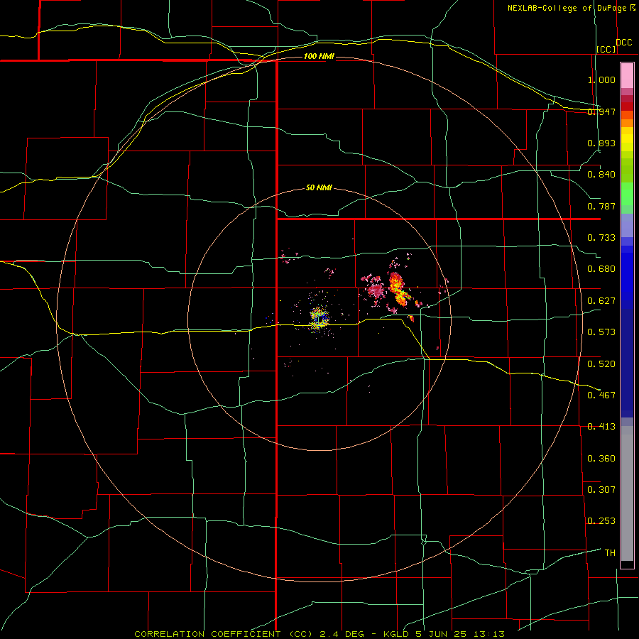
Task: Select the 0.893 scale value
Action: tap(601, 143)
